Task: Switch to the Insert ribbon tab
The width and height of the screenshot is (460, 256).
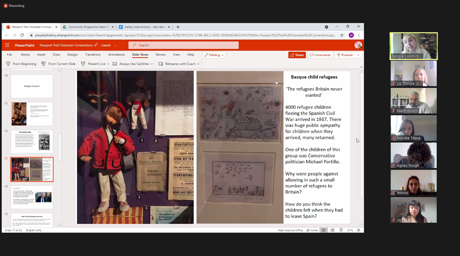Action: click(x=41, y=55)
